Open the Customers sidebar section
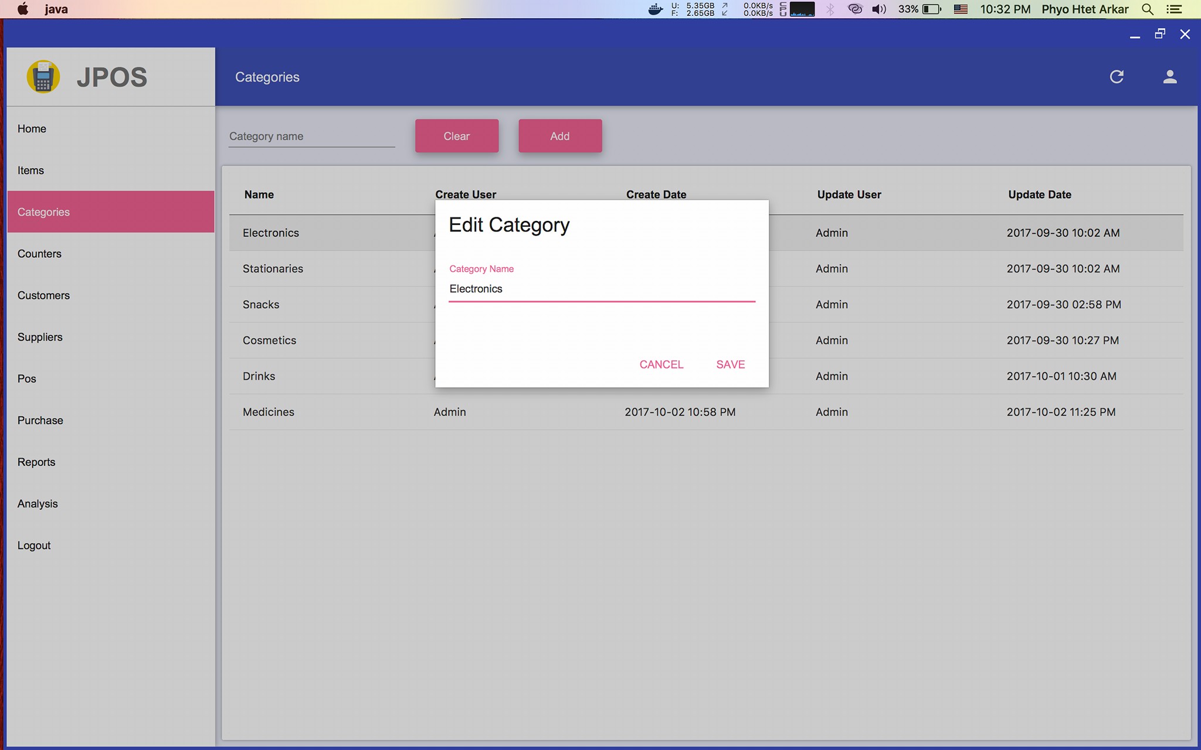1201x750 pixels. click(43, 295)
